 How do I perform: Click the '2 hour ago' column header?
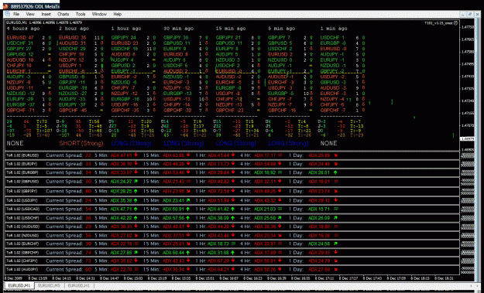pyautogui.click(x=74, y=29)
